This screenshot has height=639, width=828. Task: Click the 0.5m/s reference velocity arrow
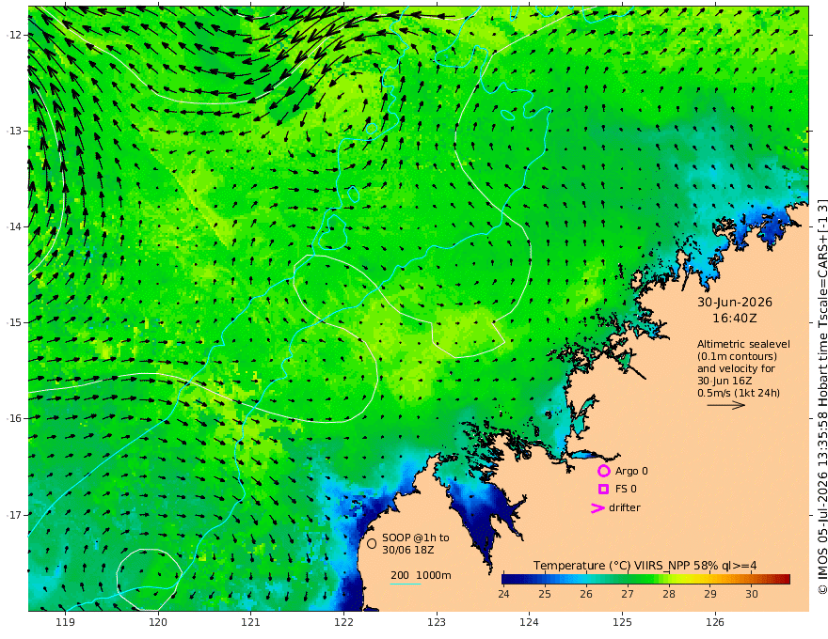[x=726, y=405]
